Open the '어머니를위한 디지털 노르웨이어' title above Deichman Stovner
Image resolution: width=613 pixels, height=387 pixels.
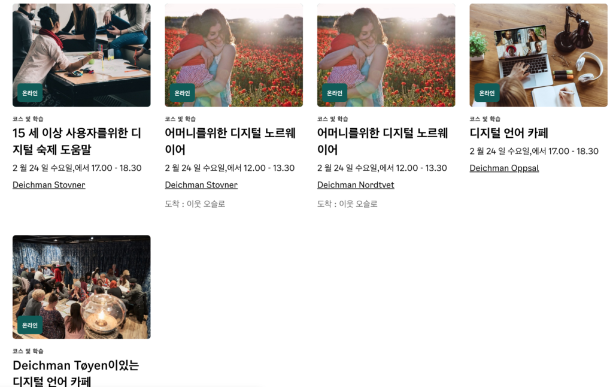[x=230, y=141]
